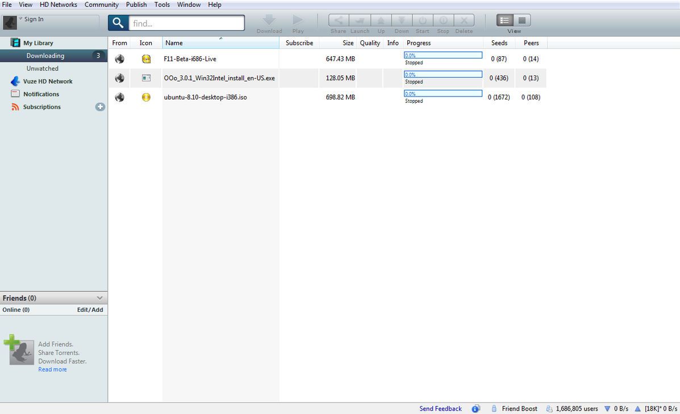Open the Tools menu

click(x=162, y=5)
